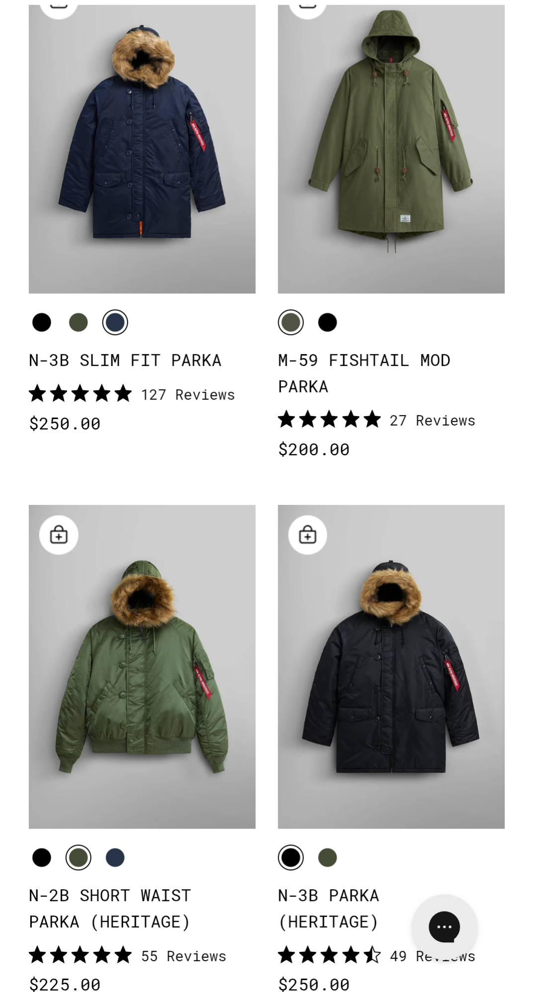The width and height of the screenshot is (536, 992).
Task: Open the chat bubble widget
Action: (x=444, y=926)
